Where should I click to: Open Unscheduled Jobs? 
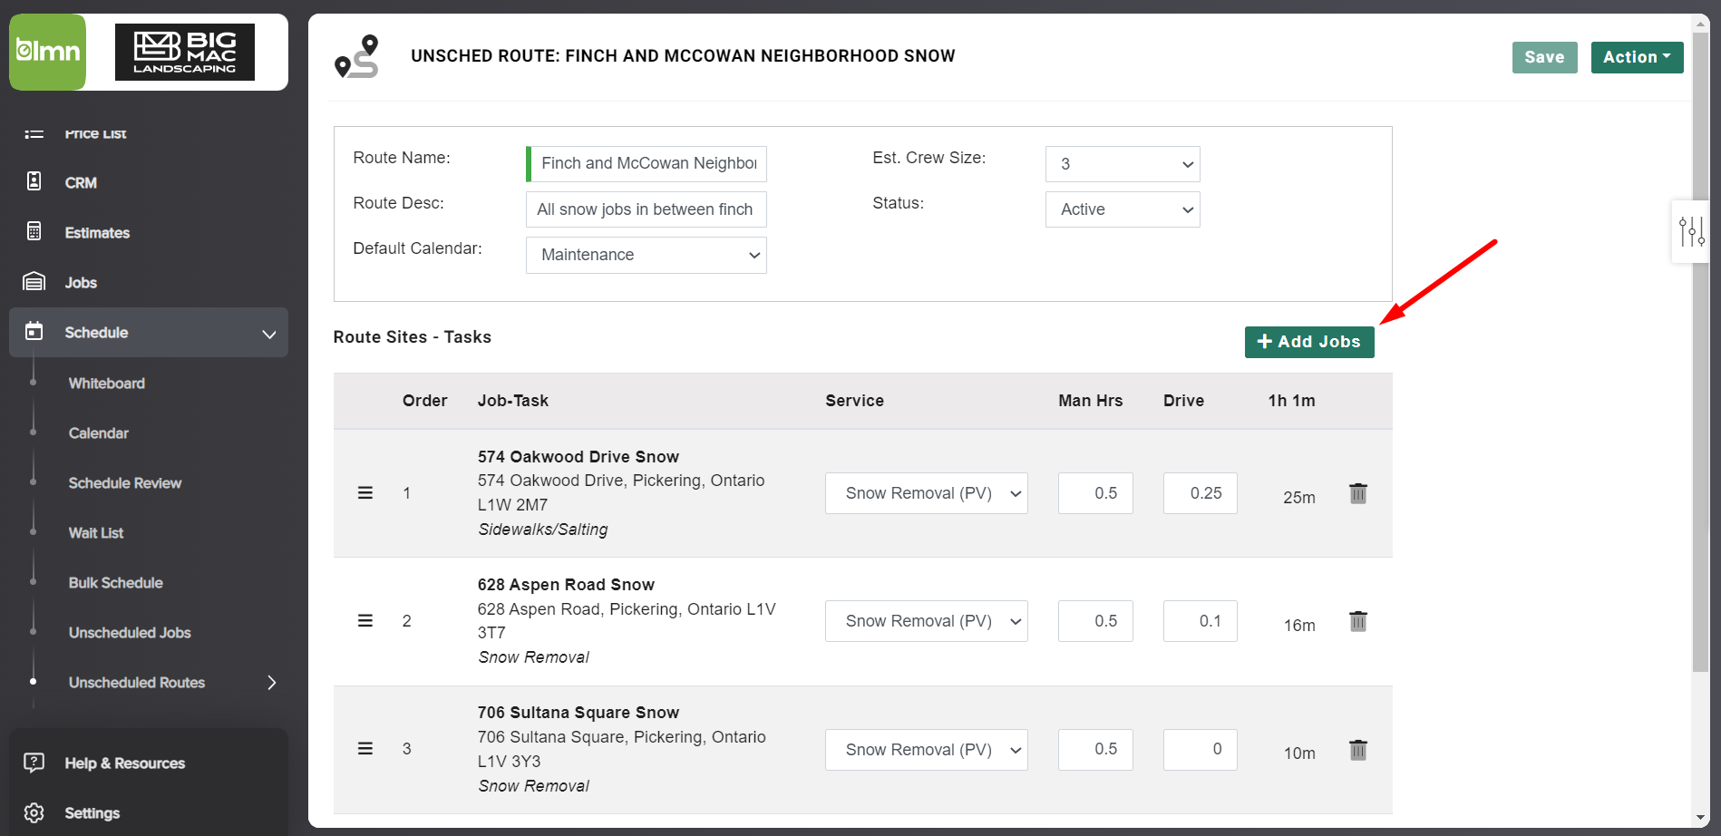(x=130, y=633)
